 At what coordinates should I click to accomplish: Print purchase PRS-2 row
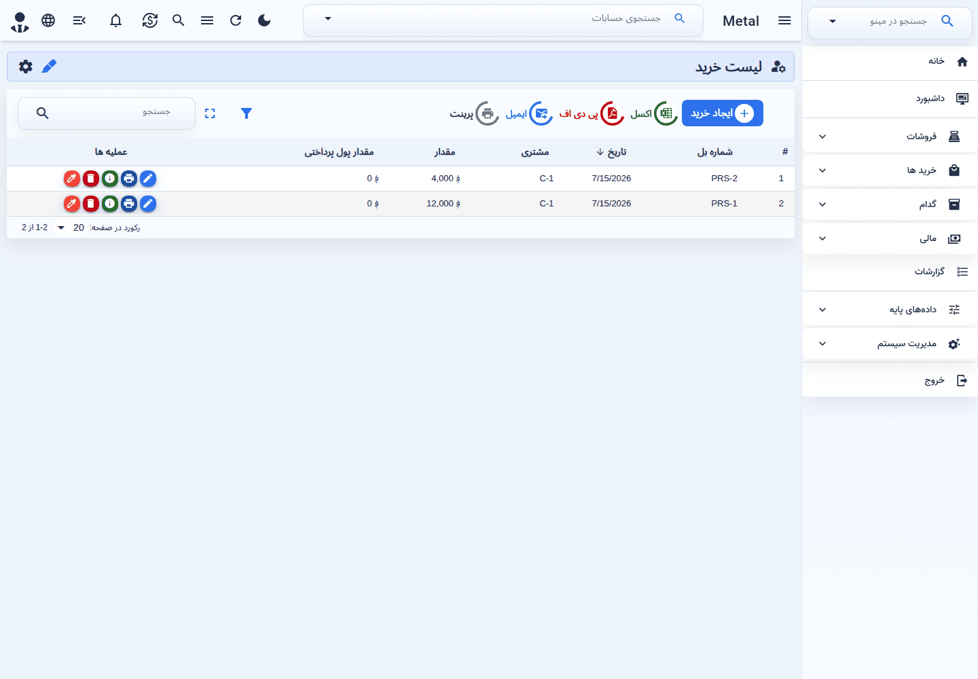coord(129,179)
